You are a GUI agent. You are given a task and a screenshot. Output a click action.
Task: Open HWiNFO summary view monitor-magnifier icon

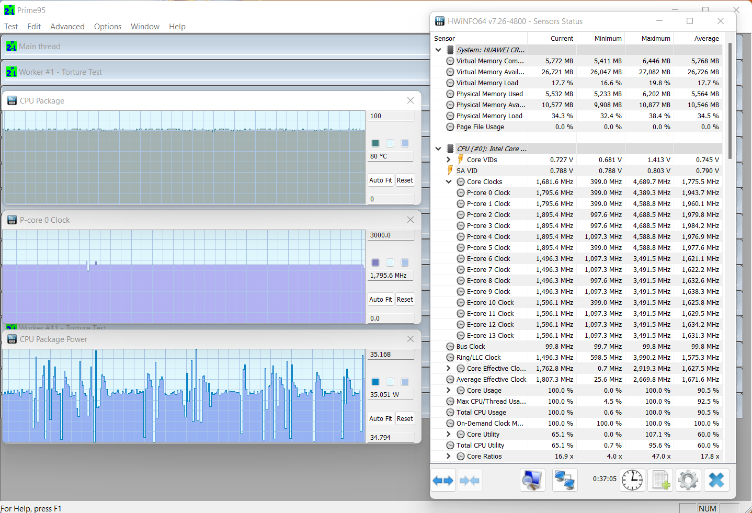[532, 480]
